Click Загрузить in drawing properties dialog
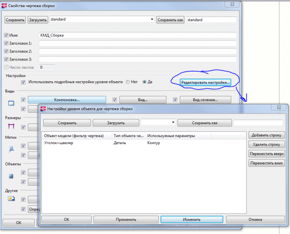The image size is (290, 234). (x=38, y=20)
